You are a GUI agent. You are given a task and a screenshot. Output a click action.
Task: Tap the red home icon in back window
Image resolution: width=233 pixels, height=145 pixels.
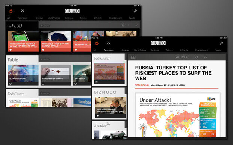click(x=11, y=11)
